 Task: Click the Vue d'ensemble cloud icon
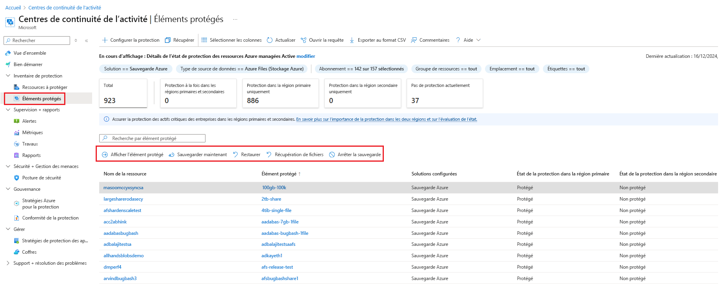point(8,53)
